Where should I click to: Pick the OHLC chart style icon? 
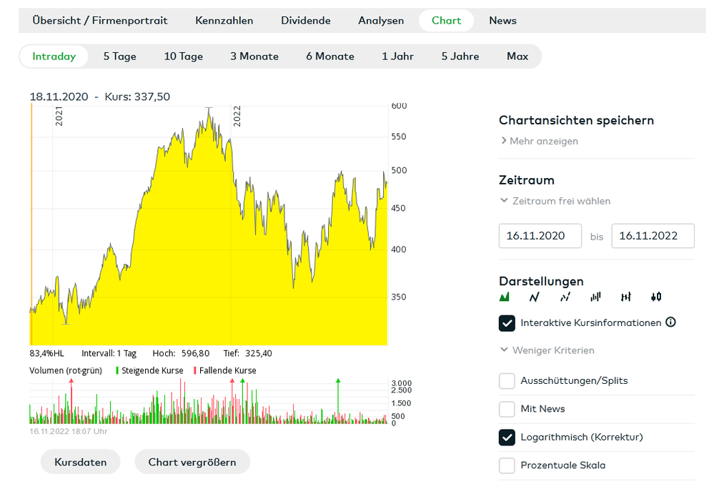[x=626, y=297]
